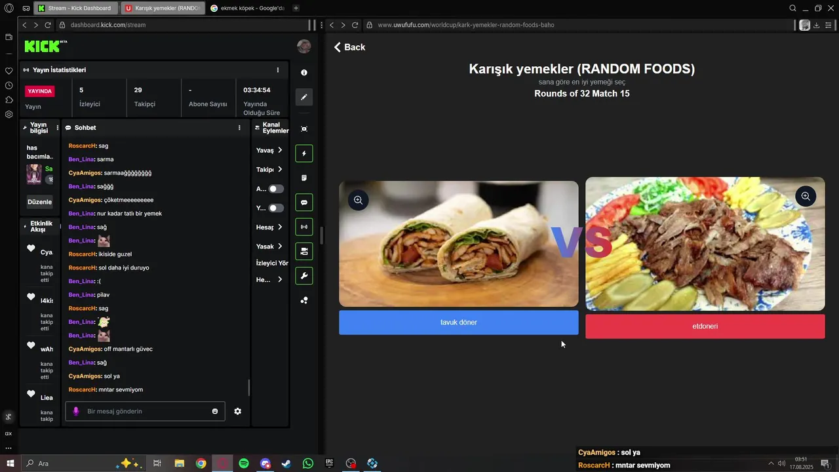The width and height of the screenshot is (839, 472).
Task: Toggle the broadcast signal panel icon
Action: pos(304,227)
